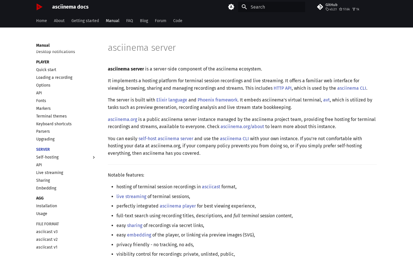Click the asciinema server page heading
The height and width of the screenshot is (258, 413).
(x=142, y=48)
